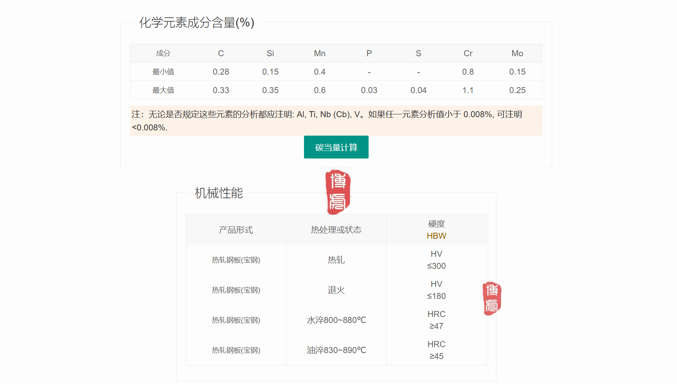Select the HRC ≥47 hardness value

click(x=436, y=320)
